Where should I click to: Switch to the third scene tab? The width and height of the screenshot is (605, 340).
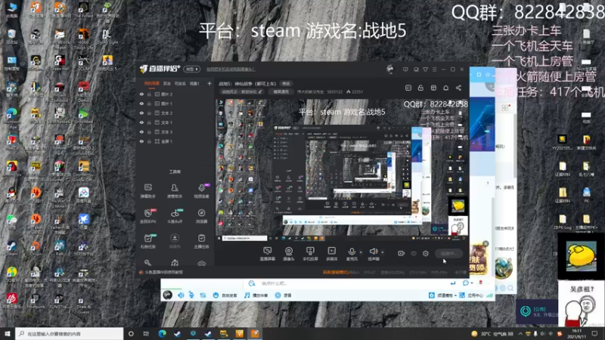click(x=180, y=83)
